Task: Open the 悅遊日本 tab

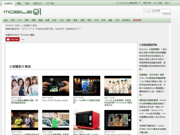Action: pos(37,3)
